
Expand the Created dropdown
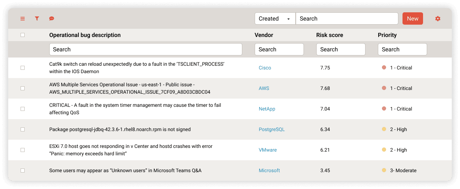click(x=275, y=18)
